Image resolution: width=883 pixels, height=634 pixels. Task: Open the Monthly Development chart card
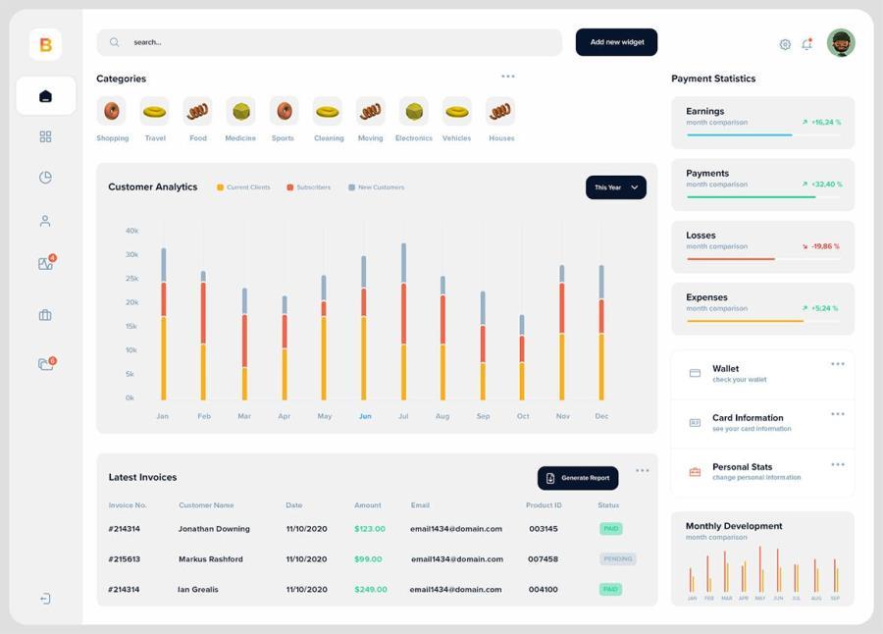coord(762,558)
